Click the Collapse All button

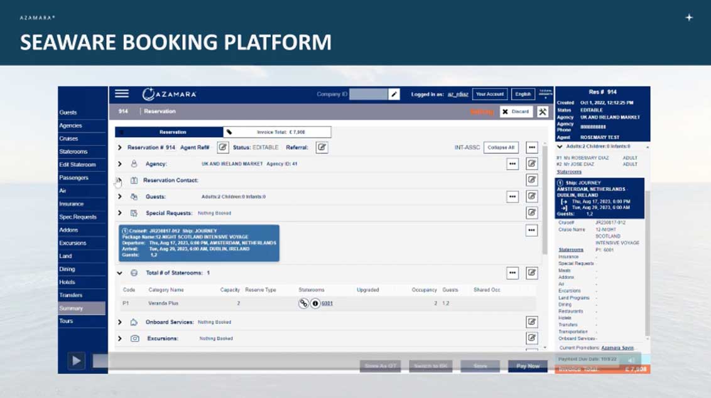point(501,147)
